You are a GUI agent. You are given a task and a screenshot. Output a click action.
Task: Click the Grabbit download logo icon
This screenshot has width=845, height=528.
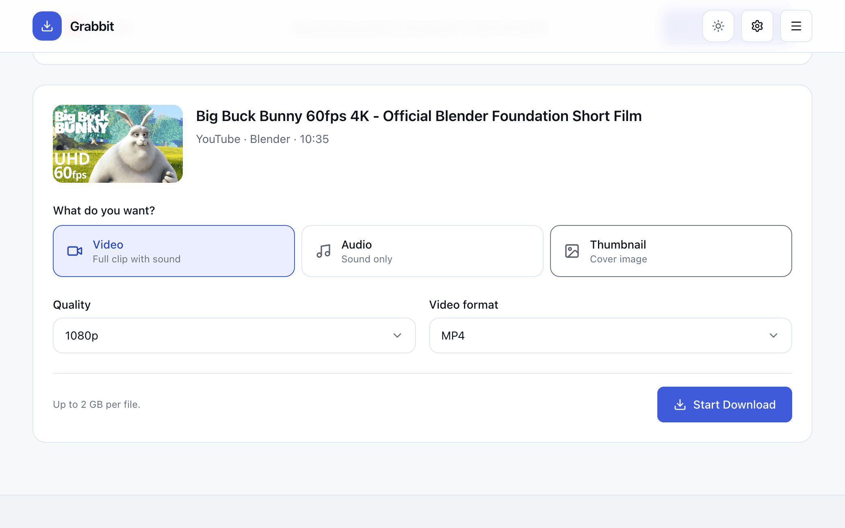pyautogui.click(x=47, y=26)
